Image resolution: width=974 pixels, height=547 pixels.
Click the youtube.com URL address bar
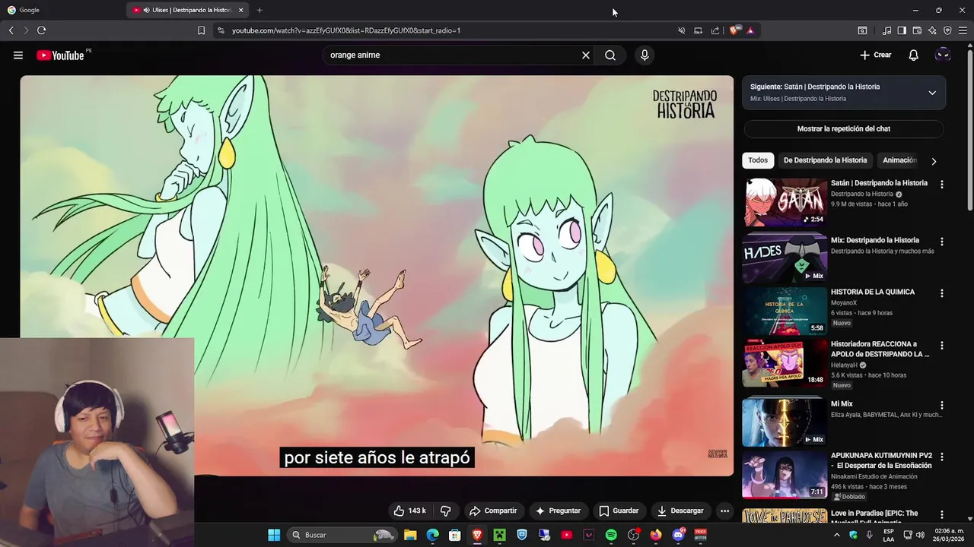pyautogui.click(x=346, y=30)
